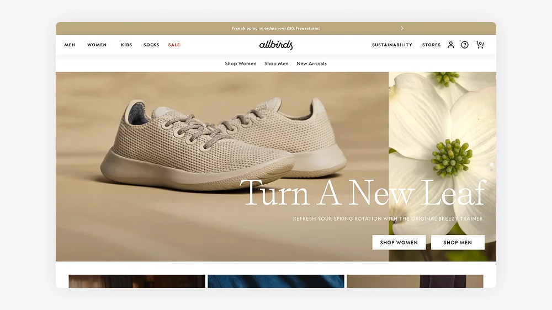Advance the announcement banner with the arrow
The height and width of the screenshot is (310, 552).
click(x=402, y=28)
